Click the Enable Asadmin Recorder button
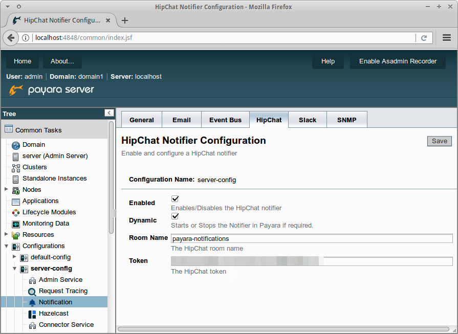Screen dimensions: 458x334 398,61
